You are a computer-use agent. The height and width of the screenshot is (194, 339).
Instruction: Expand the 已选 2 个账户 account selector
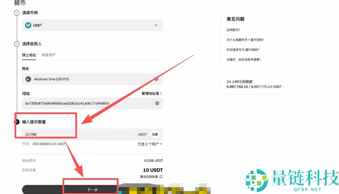coord(150,144)
